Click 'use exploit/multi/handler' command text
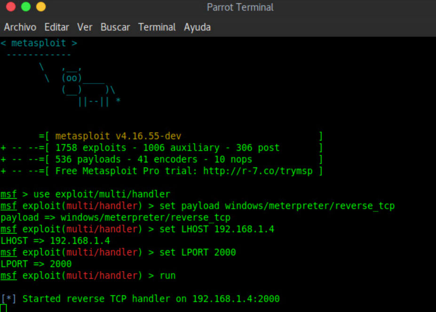This screenshot has height=312, width=436. 102,194
